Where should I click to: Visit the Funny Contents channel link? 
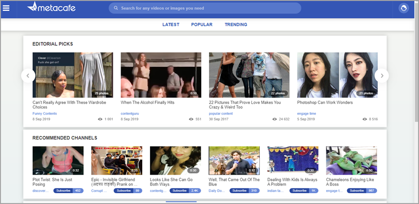pyautogui.click(x=44, y=114)
